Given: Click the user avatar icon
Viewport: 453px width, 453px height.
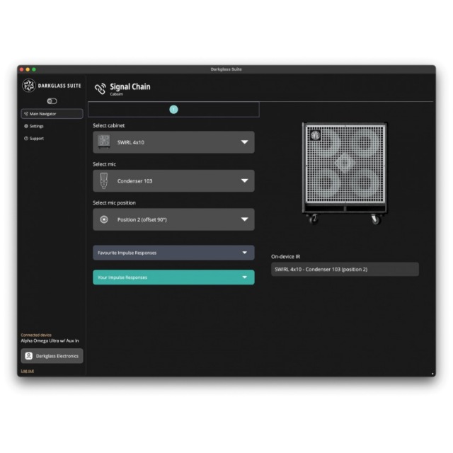Looking at the screenshot, I should coord(29,356).
